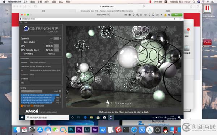Open the Ranking type dropdown
Image resolution: width=217 pixels, height=135 pixels.
click(x=31, y=91)
